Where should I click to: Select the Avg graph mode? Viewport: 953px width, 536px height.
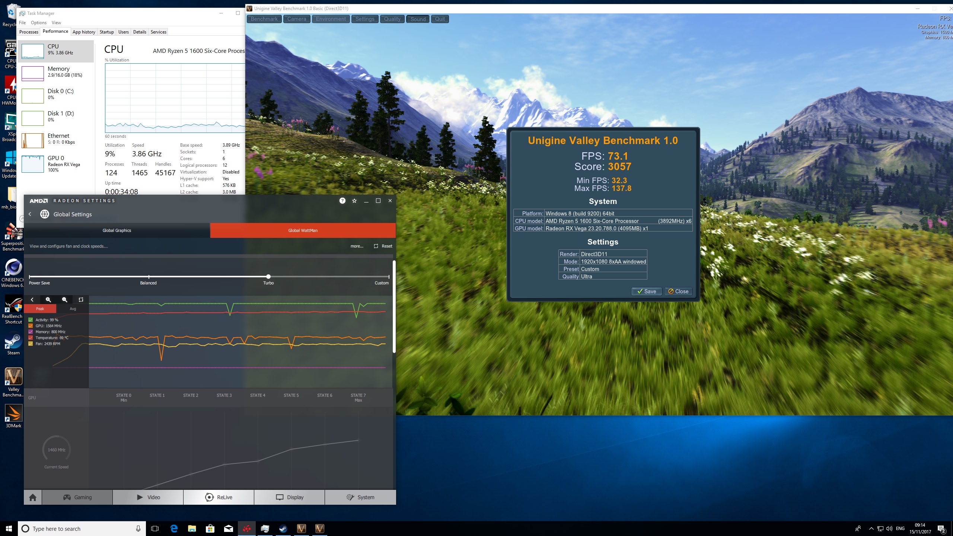[x=73, y=309]
